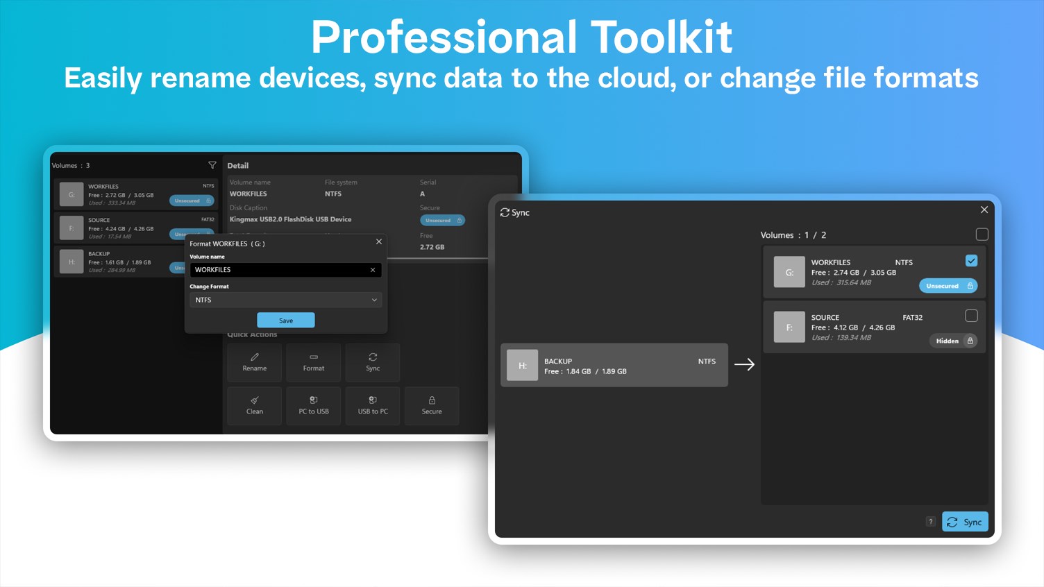Launch the Sync quick action tile
Viewport: 1044px width, 587px height.
373,363
